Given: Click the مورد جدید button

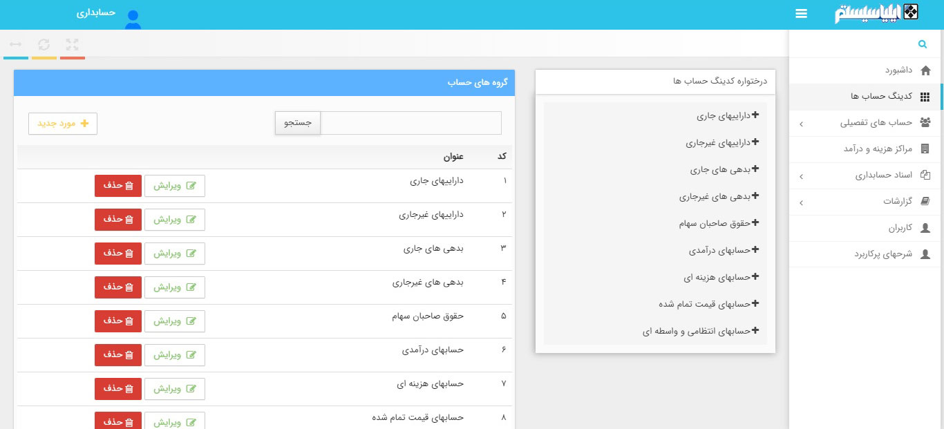Looking at the screenshot, I should point(63,124).
